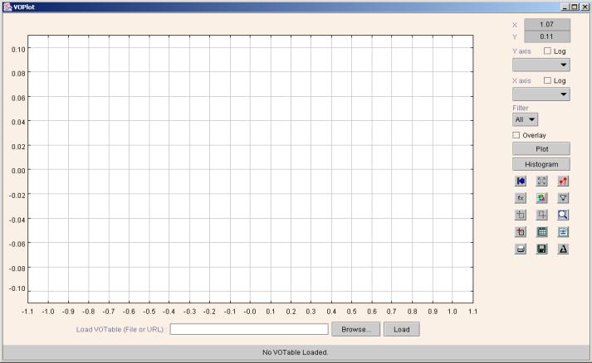Click the Load button
592x363 pixels.
[402, 329]
